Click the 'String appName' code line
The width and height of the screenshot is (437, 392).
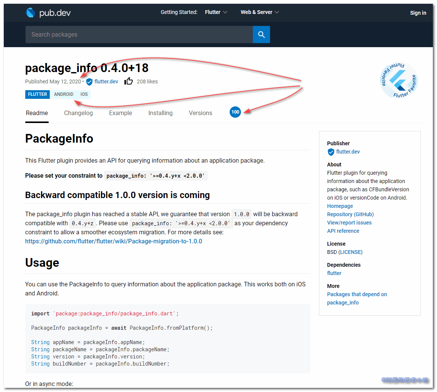[x=88, y=342]
